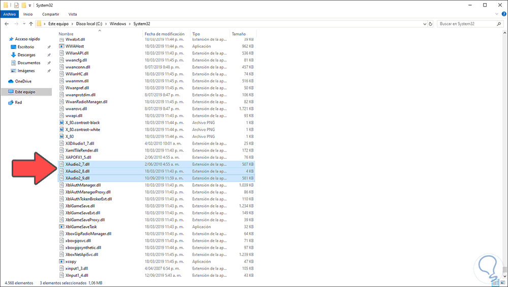Open the recent locations dropdown arrow
This screenshot has width=508, height=287.
coord(24,24)
